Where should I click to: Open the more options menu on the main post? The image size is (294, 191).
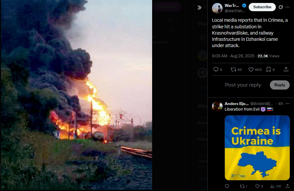287,7
